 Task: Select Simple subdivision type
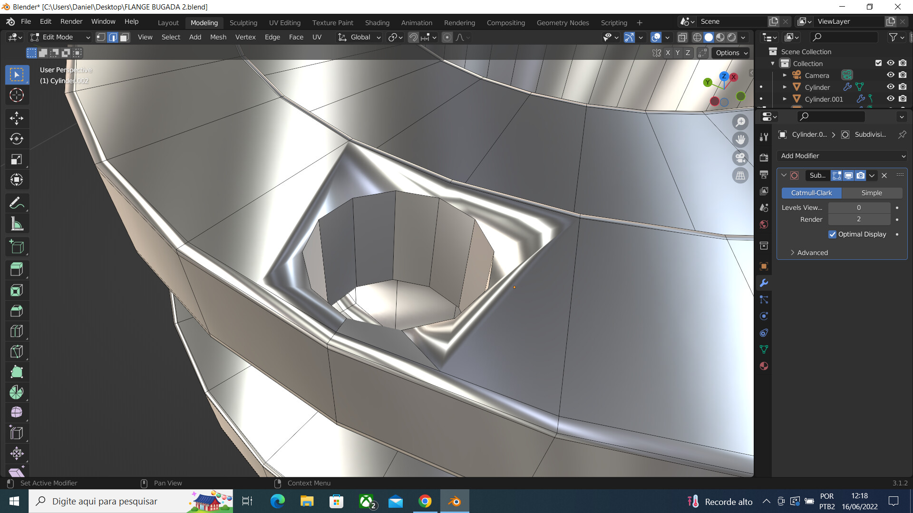point(872,193)
